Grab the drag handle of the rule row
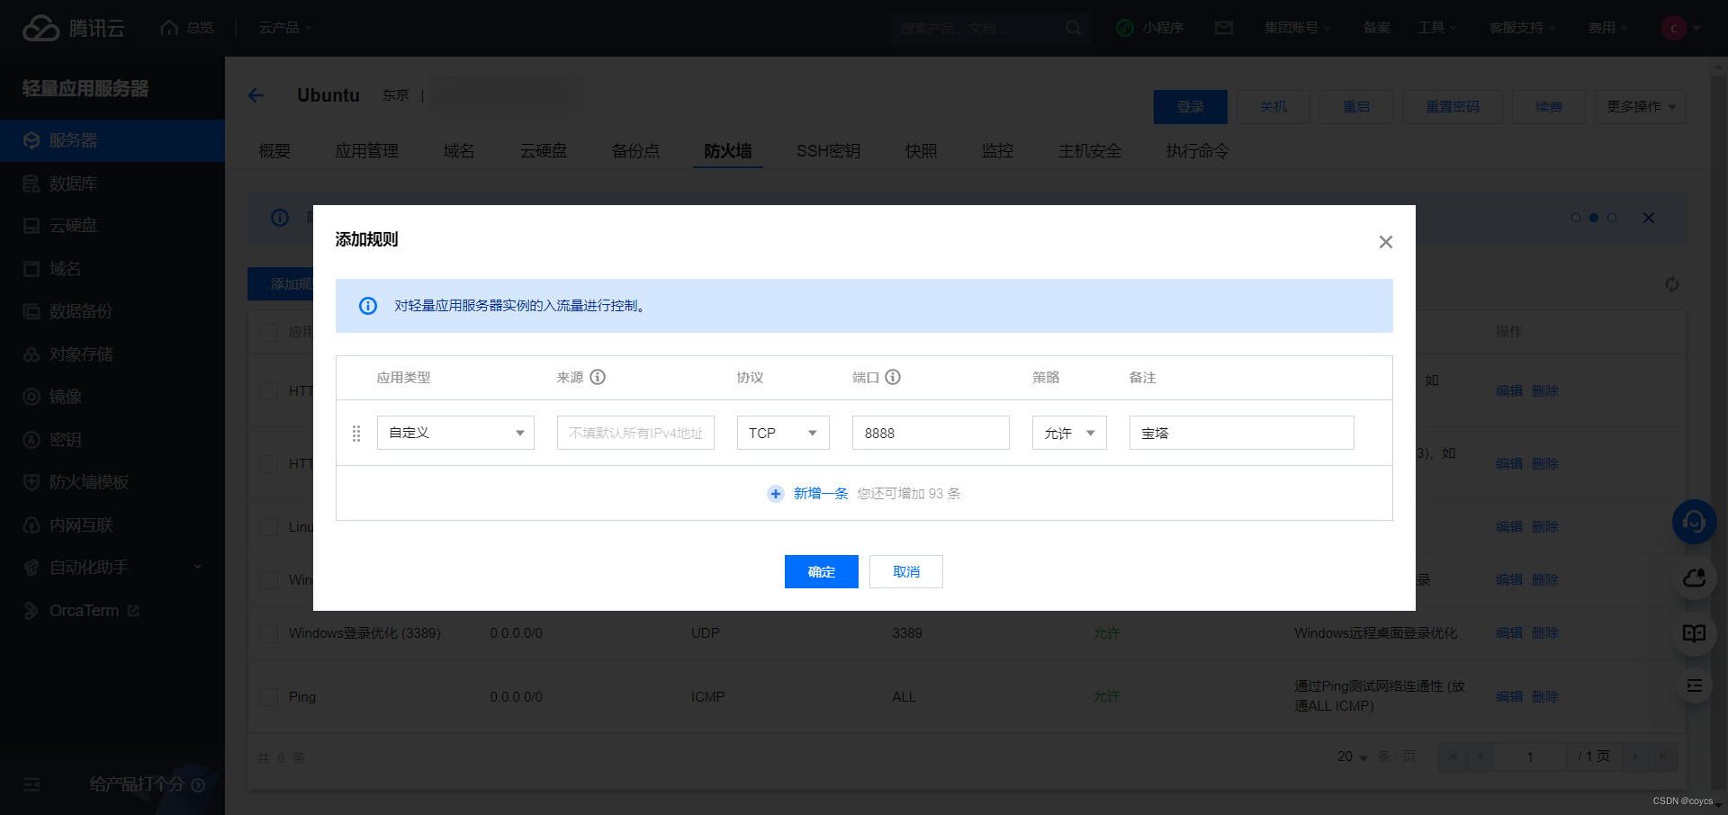1728x815 pixels. [x=356, y=434]
